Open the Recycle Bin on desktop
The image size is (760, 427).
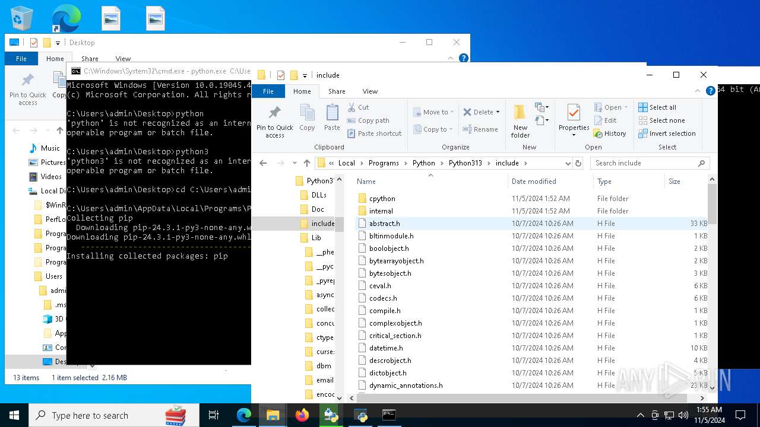tap(21, 18)
